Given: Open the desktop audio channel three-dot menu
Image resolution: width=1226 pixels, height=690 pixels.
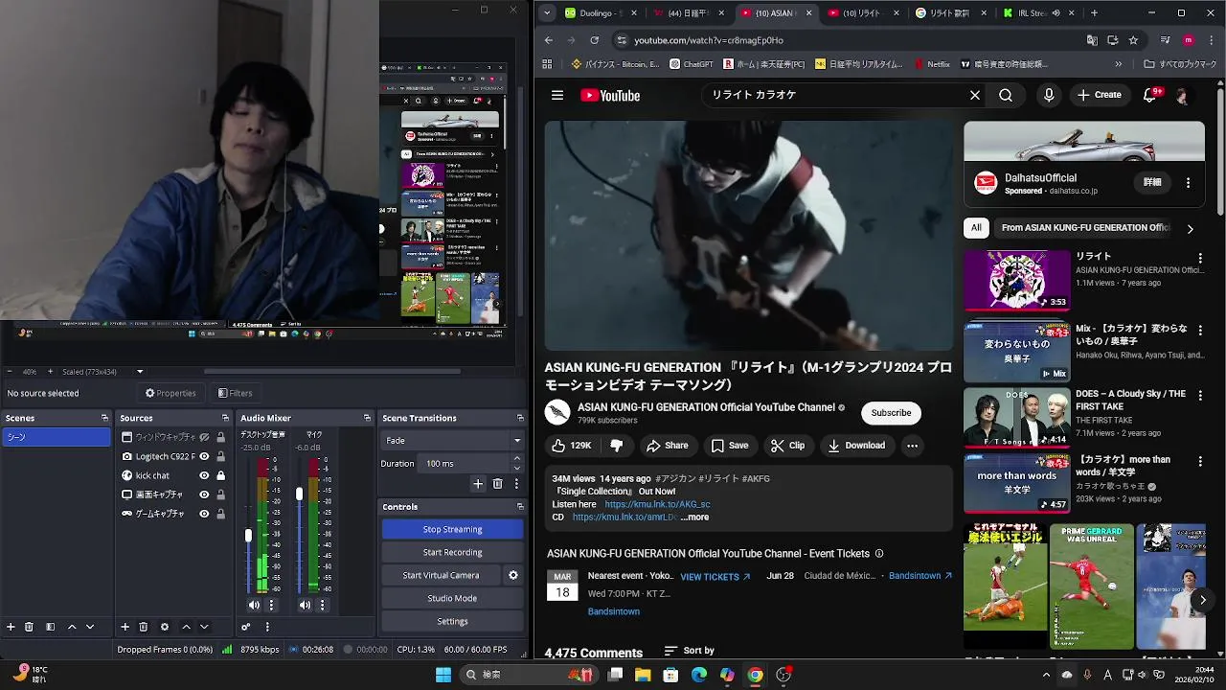Looking at the screenshot, I should pos(271,605).
